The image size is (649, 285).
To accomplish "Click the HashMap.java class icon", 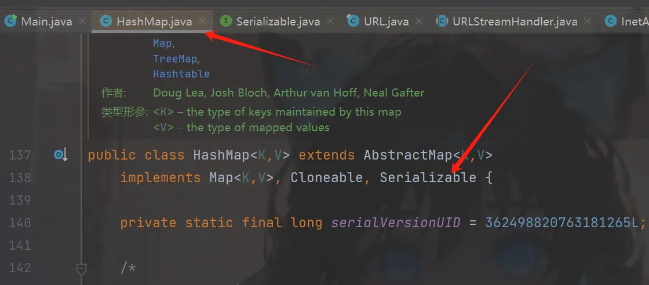I will click(107, 21).
